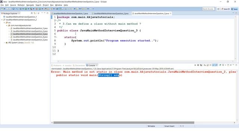Viewport: 239px width, 134px height.
Task: Click Remove Launch (X) in Console
Action: click(198, 65)
